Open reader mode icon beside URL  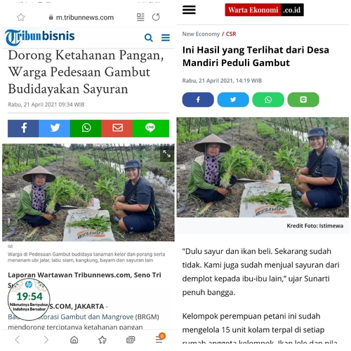click(x=140, y=17)
